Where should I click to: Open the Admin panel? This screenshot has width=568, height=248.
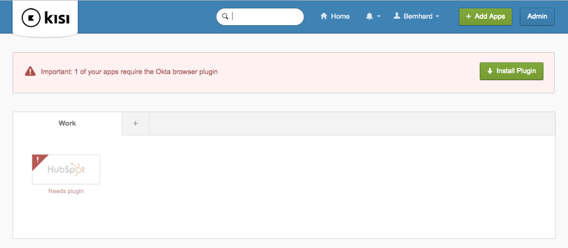pos(537,16)
